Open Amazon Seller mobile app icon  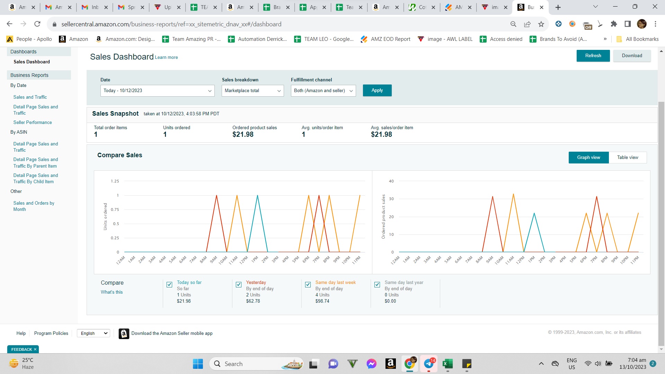pyautogui.click(x=124, y=333)
